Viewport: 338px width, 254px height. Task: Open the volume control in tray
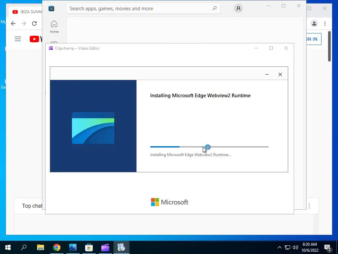tap(295, 247)
